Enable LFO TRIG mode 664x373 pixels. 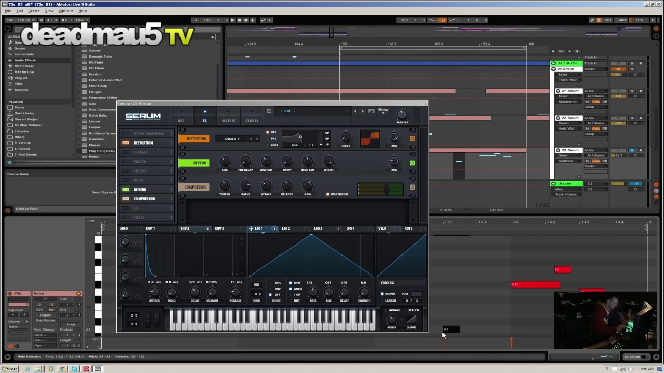click(270, 283)
